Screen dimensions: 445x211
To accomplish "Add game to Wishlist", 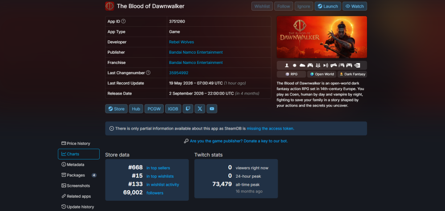I will pos(262,6).
